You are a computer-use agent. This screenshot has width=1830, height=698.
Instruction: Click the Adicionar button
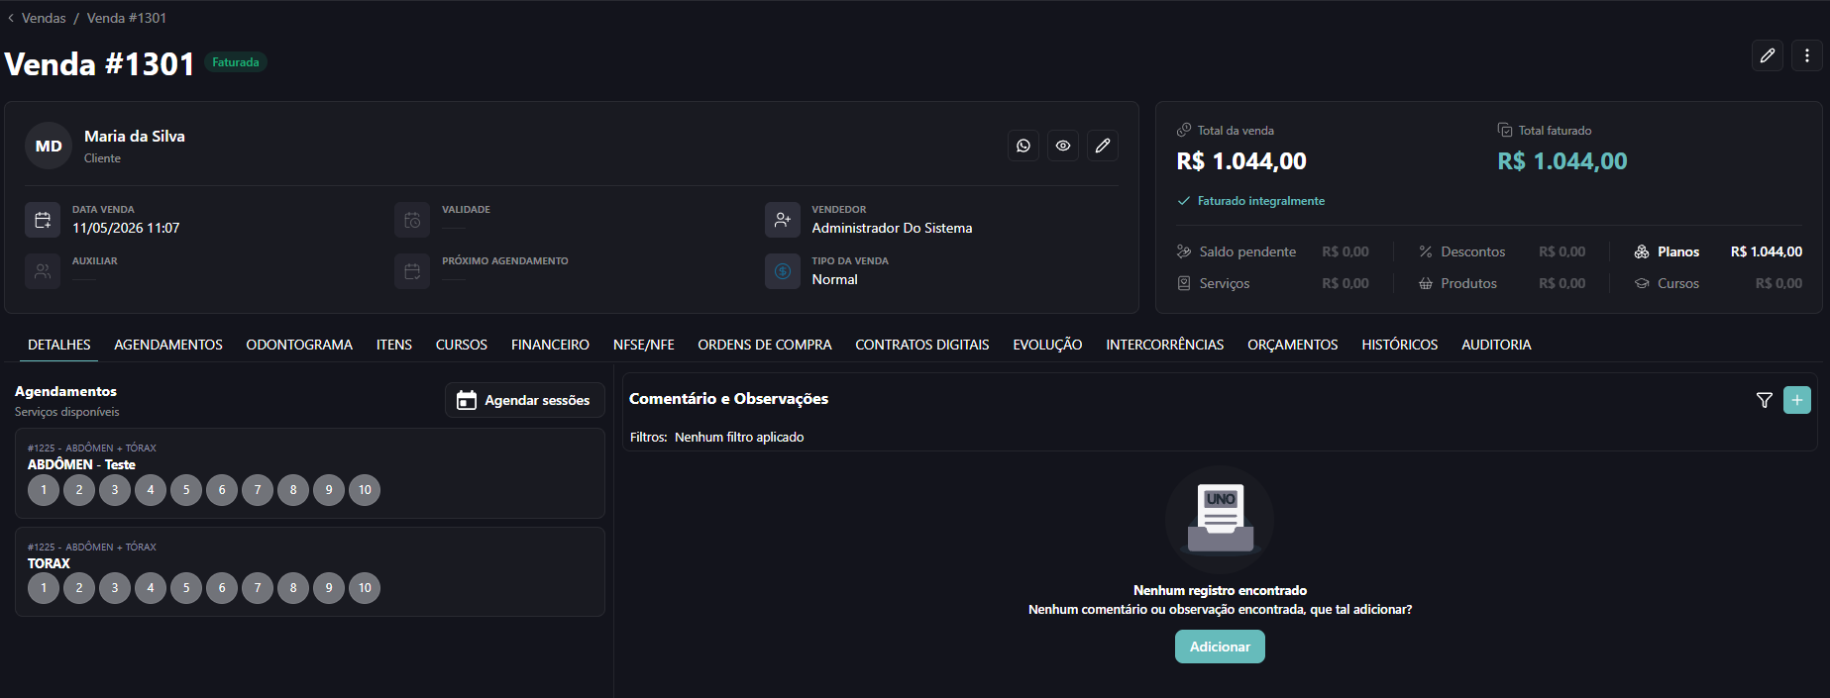(1220, 647)
